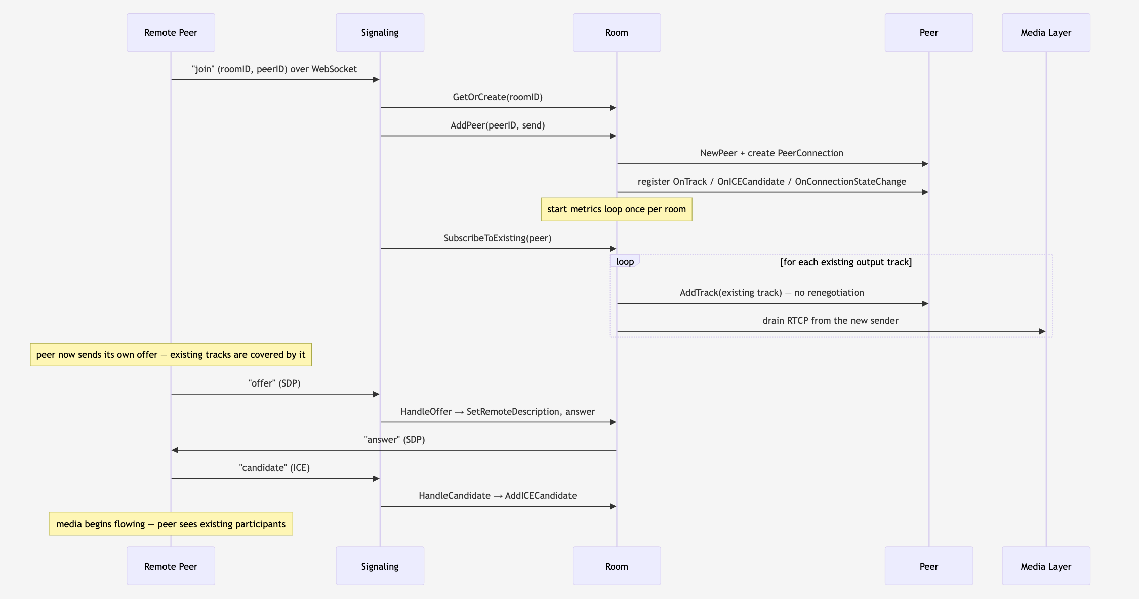1139x599 pixels.
Task: Click the top Room participant box
Action: pos(617,32)
